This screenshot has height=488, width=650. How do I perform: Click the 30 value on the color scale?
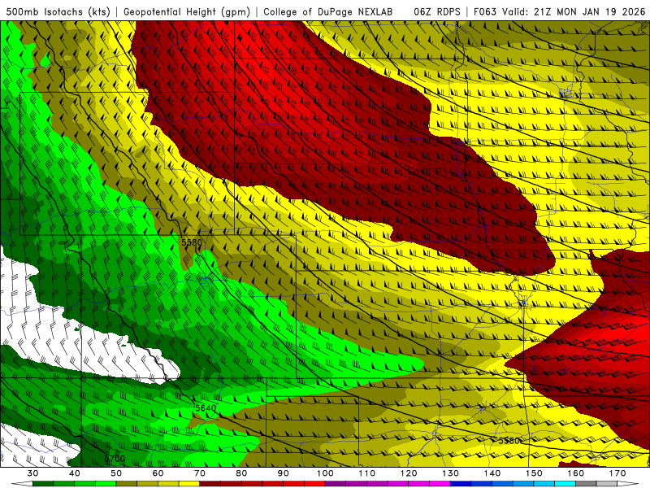[32, 473]
